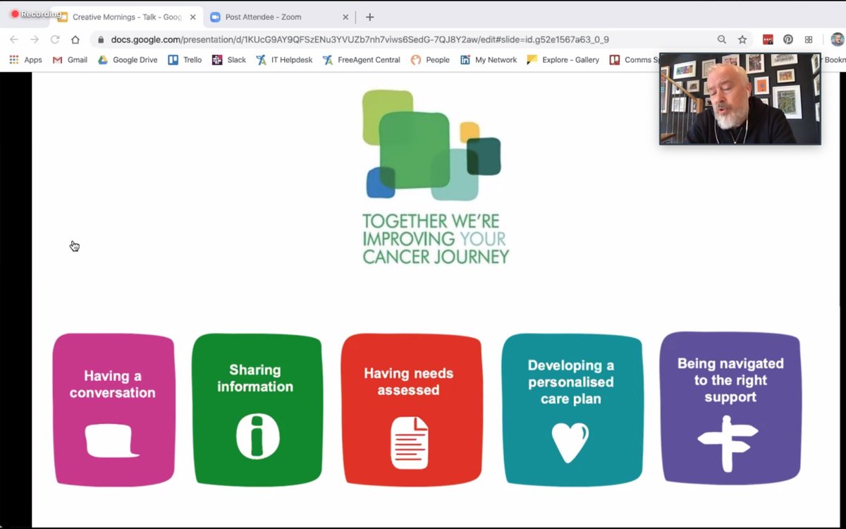
Task: Click the red extension icon near the address bar
Action: coord(767,39)
